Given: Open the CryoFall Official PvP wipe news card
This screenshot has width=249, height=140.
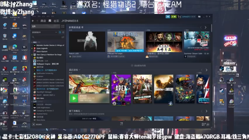Looking at the screenshot, I should pos(125,42).
